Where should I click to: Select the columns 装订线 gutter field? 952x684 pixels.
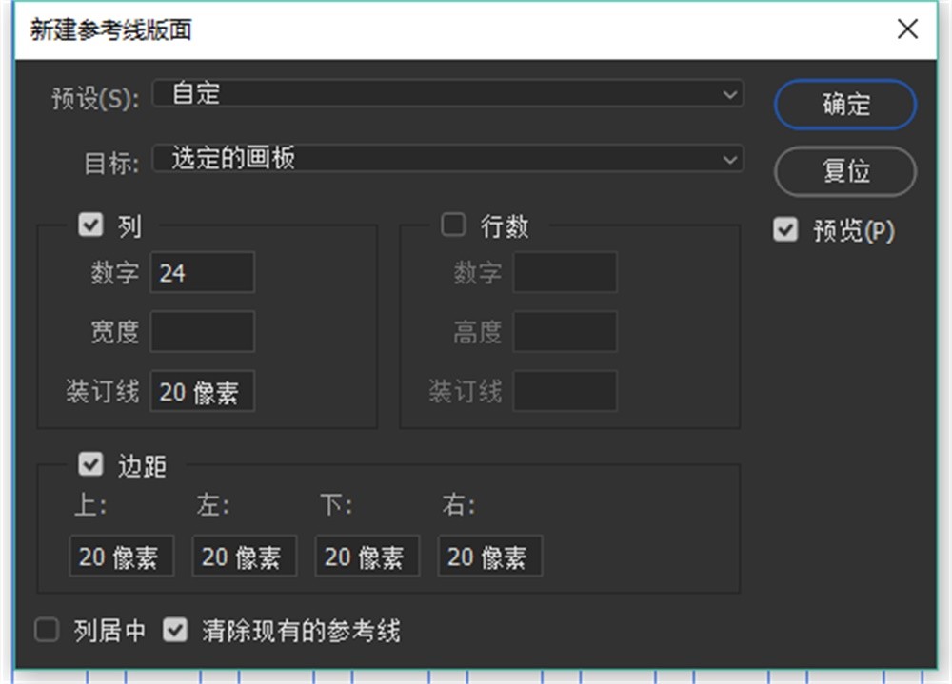202,392
